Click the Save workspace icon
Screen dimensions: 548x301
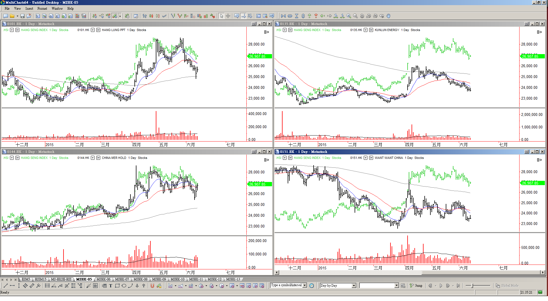[x=22, y=16]
